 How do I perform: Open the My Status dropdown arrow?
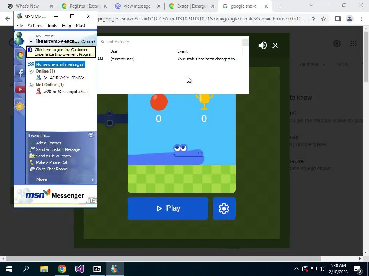[x=31, y=42]
